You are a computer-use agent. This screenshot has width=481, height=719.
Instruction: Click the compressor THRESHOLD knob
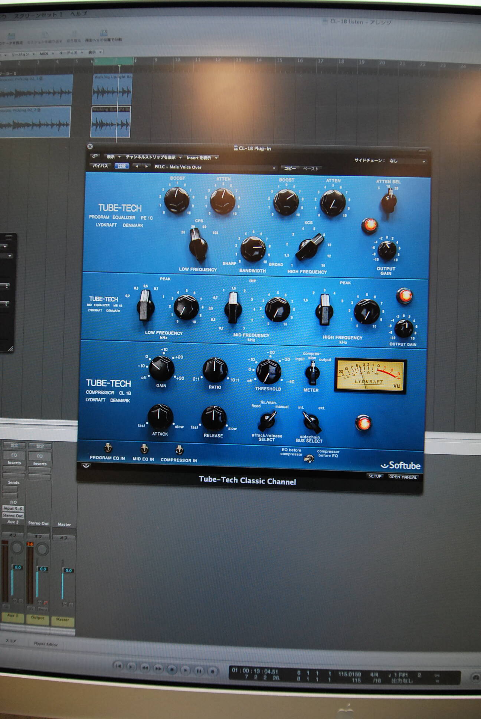tap(269, 372)
